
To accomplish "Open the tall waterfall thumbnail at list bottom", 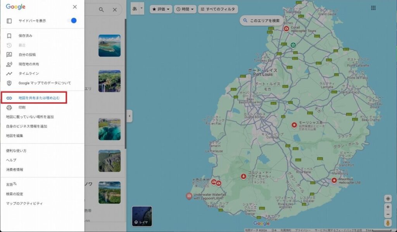I will pos(109,192).
